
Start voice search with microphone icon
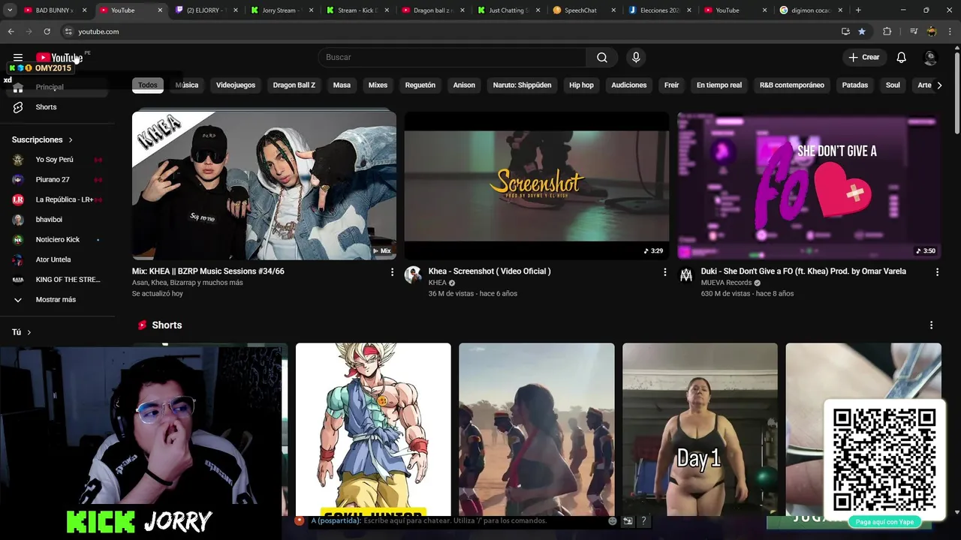click(636, 58)
